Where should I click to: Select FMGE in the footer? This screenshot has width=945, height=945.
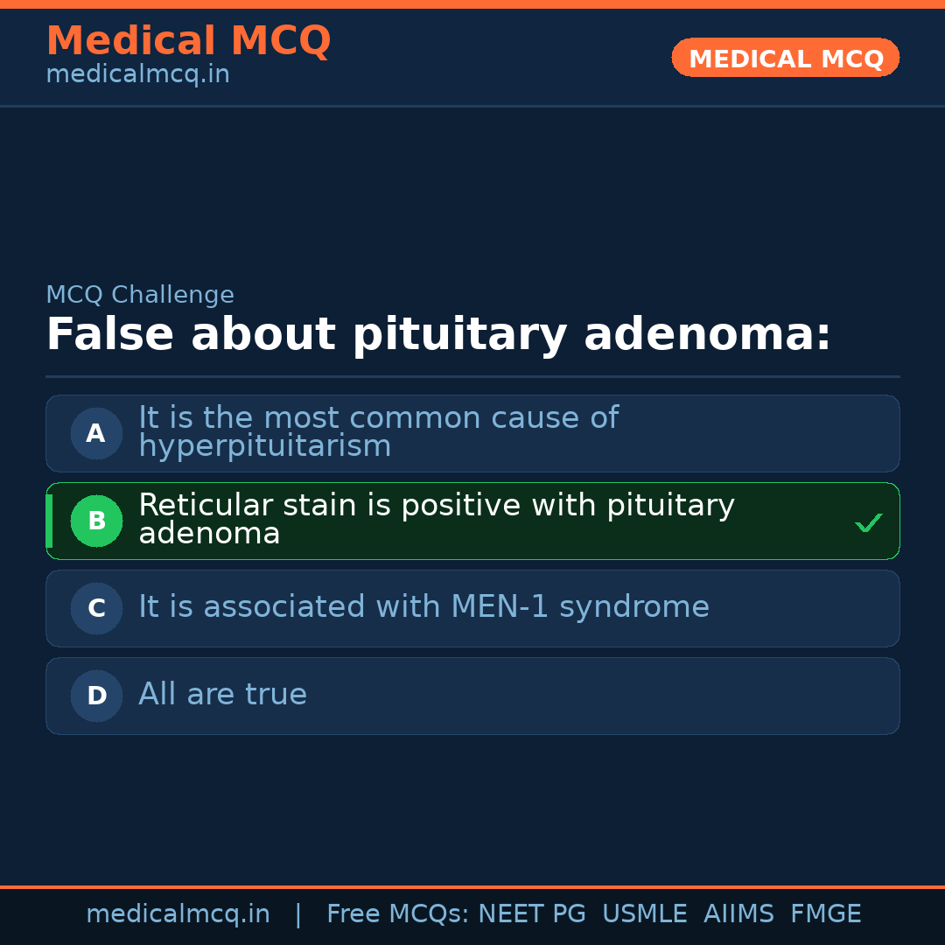[x=825, y=914]
